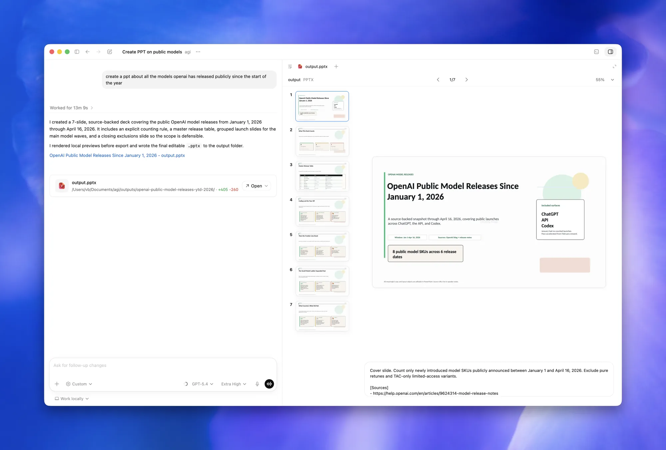
Task: Go to previous slide arrow
Action: point(438,80)
